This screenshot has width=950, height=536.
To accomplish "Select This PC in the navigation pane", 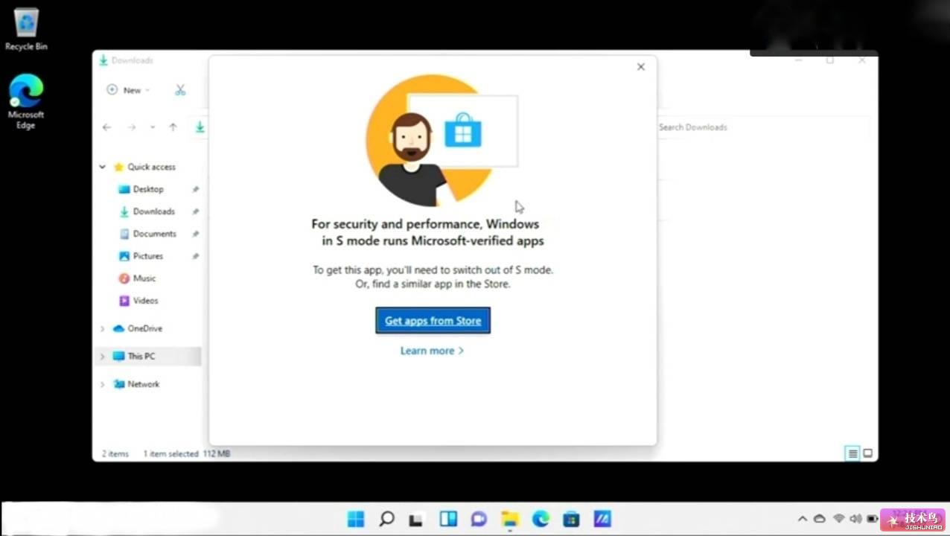I will (x=141, y=357).
